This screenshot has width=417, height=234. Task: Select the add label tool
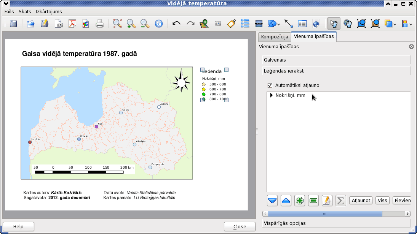[232, 24]
